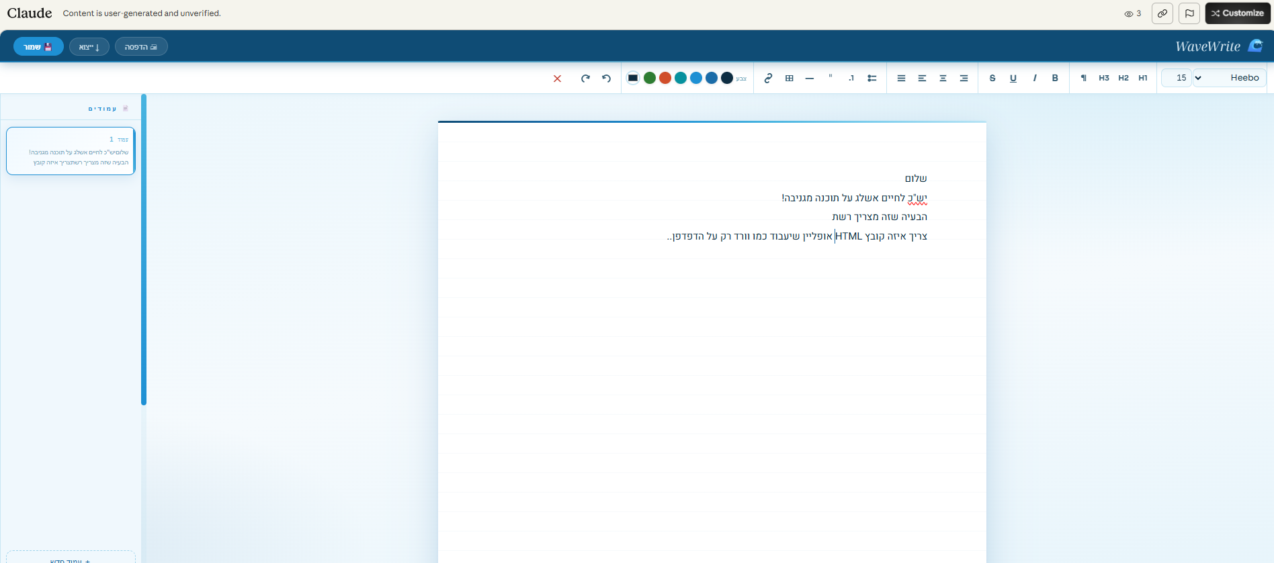Pick the orange-red text color swatch

click(x=665, y=78)
